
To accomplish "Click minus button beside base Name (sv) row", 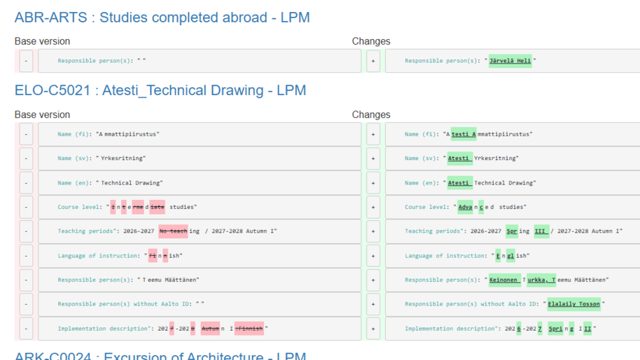I will 26,159.
